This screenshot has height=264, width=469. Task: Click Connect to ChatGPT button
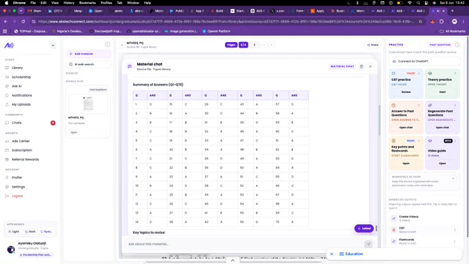pos(424,61)
